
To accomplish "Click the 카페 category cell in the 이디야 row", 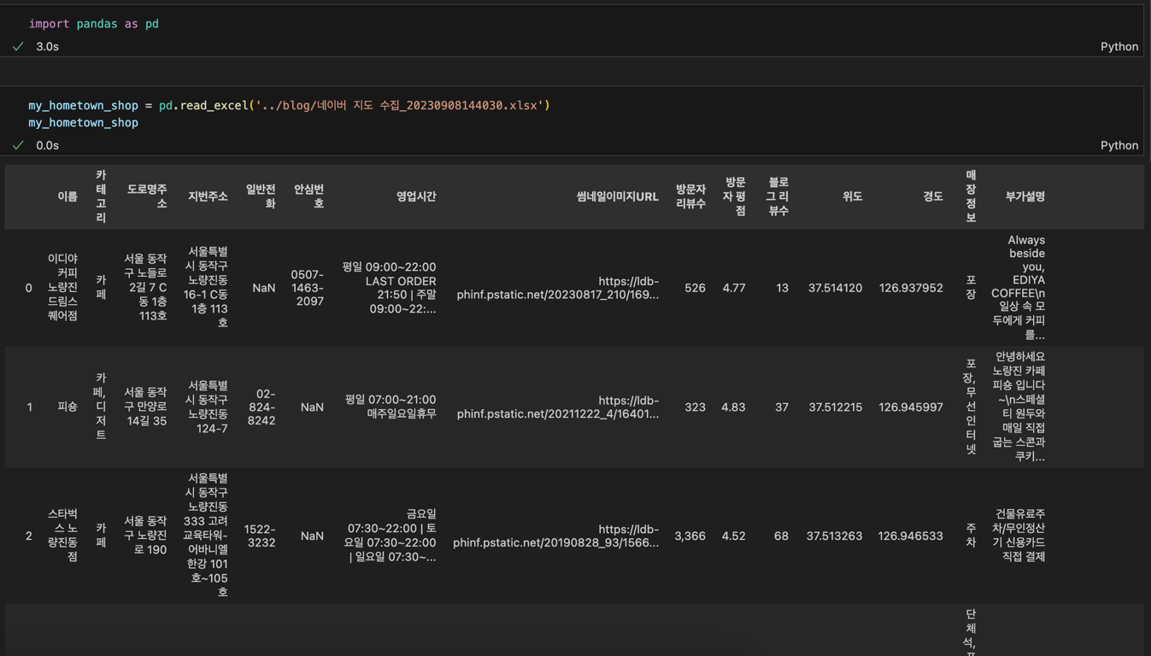I will point(101,288).
